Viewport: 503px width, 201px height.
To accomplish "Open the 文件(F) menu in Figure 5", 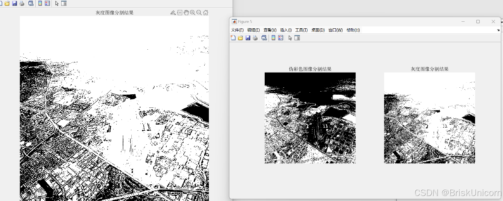I will click(x=238, y=30).
